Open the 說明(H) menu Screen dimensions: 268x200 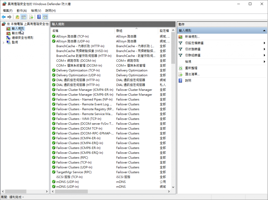pyautogui.click(x=51, y=11)
